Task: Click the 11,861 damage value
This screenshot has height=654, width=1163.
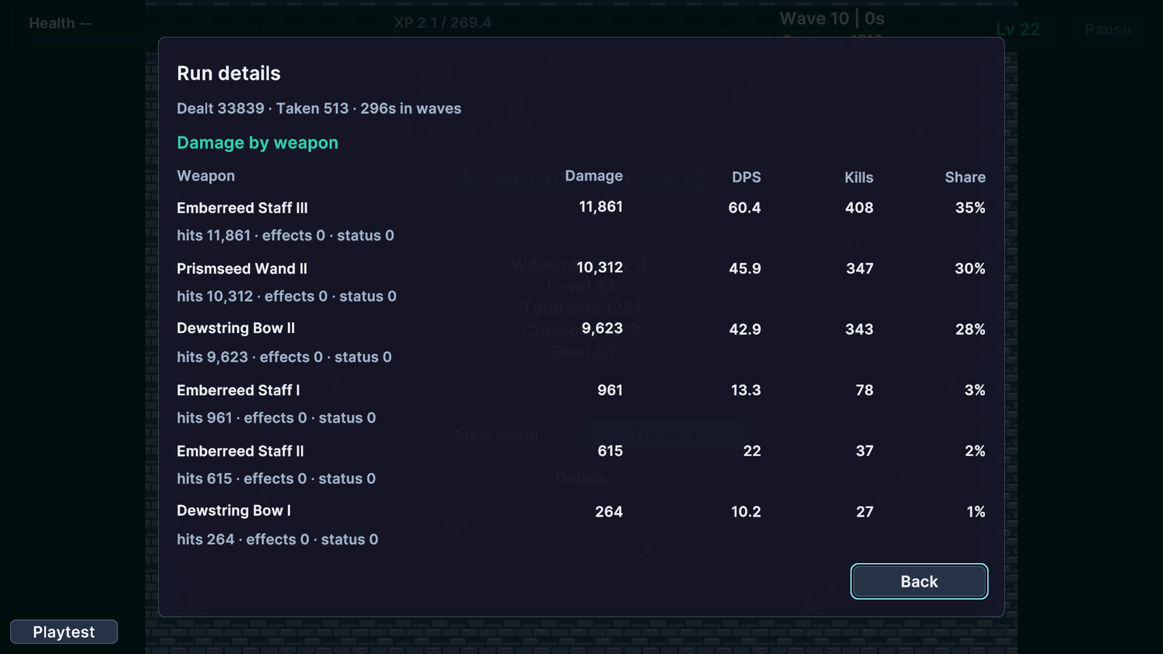Action: tap(601, 207)
